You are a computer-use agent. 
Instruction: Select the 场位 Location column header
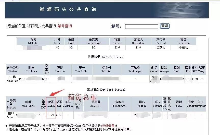tap(183, 41)
